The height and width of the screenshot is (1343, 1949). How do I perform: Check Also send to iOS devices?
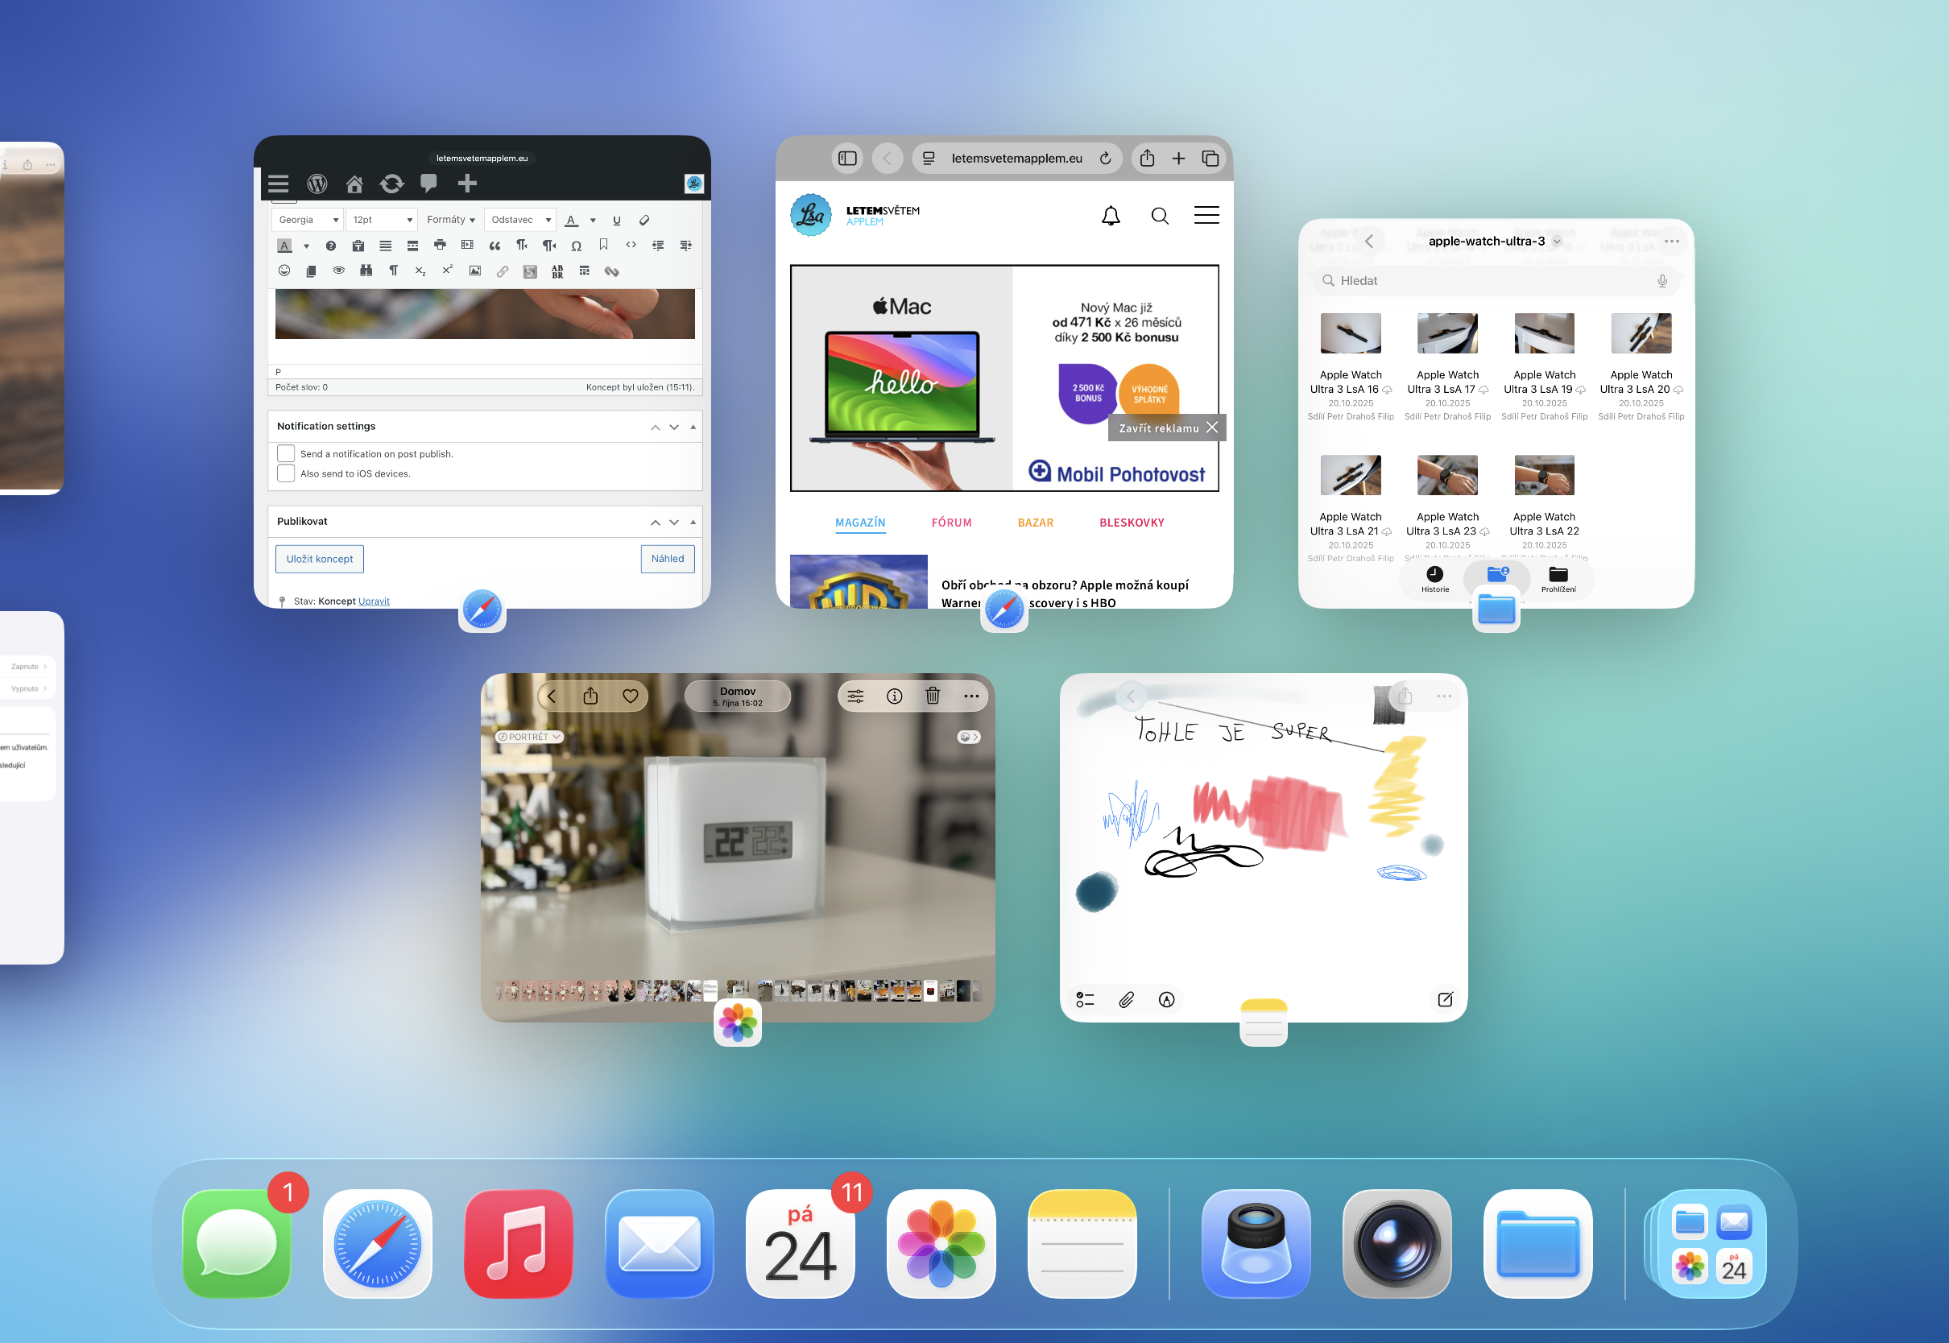click(286, 473)
